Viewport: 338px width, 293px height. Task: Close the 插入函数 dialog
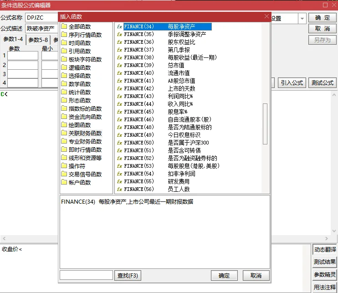pyautogui.click(x=266, y=16)
